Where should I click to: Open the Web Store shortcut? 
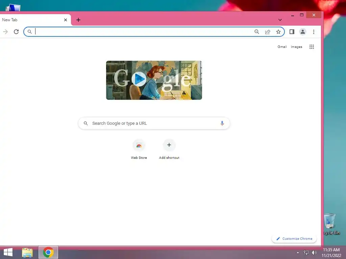click(x=139, y=149)
